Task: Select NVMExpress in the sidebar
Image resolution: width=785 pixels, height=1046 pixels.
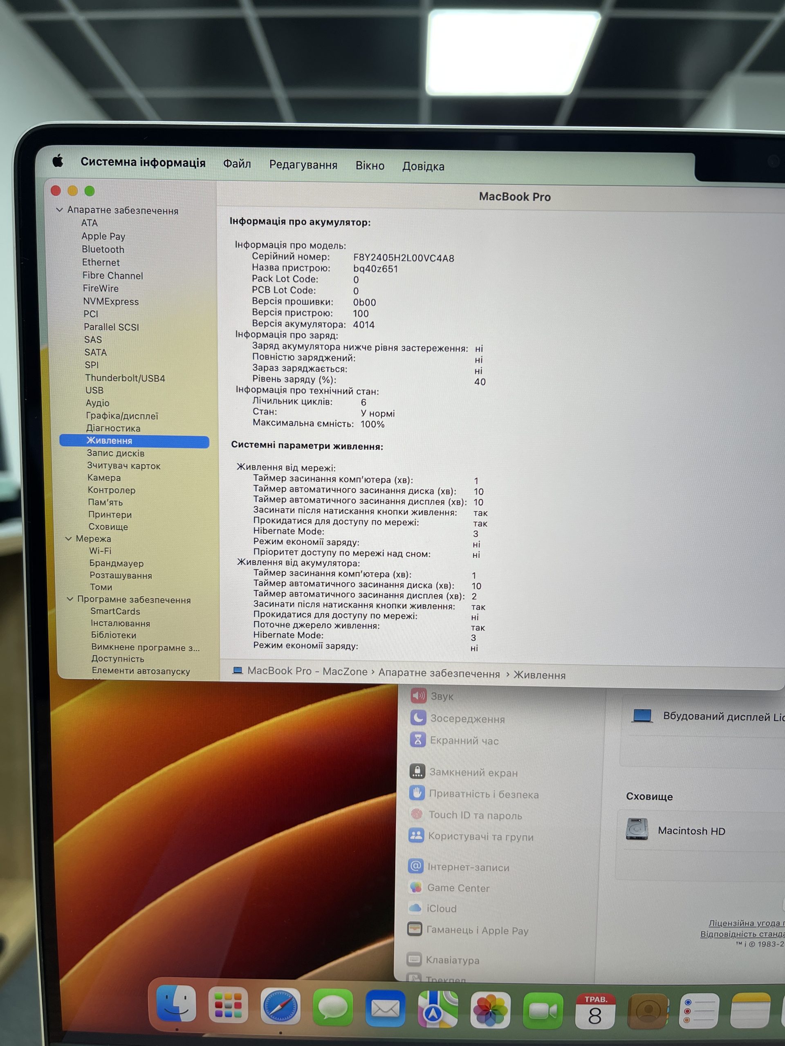Action: click(x=111, y=301)
